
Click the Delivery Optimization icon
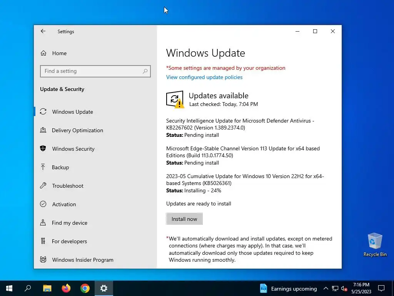coord(43,130)
